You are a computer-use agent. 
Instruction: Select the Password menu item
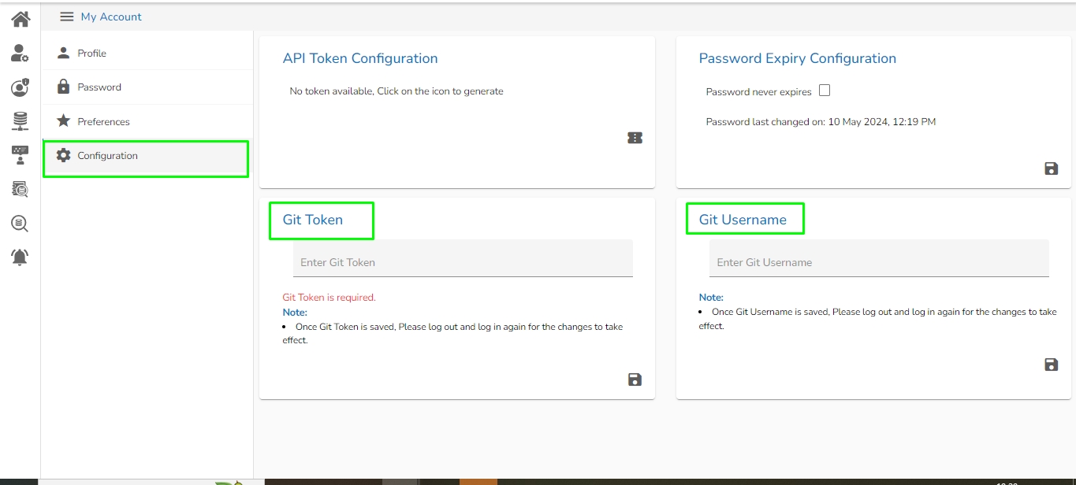(x=99, y=87)
